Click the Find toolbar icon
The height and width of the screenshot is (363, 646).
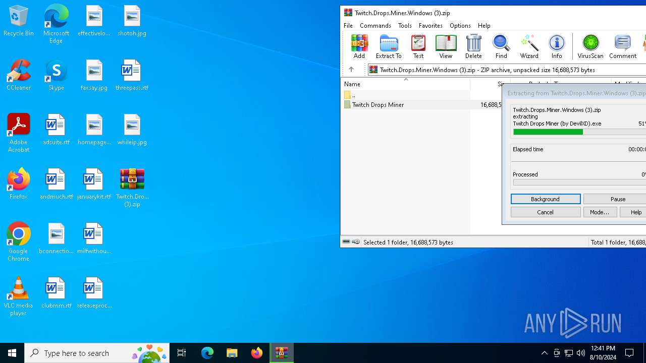click(501, 46)
